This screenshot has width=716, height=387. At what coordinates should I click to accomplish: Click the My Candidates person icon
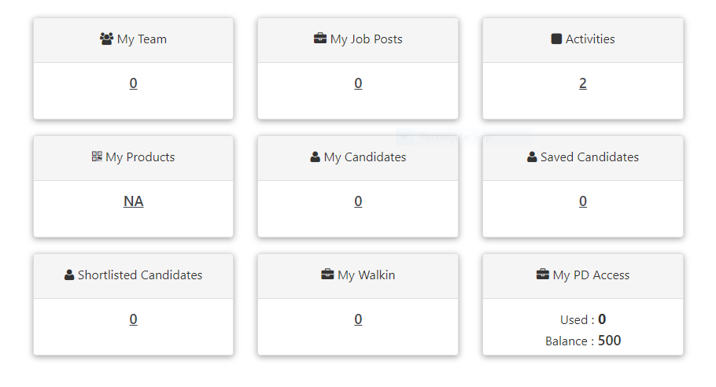pyautogui.click(x=315, y=157)
